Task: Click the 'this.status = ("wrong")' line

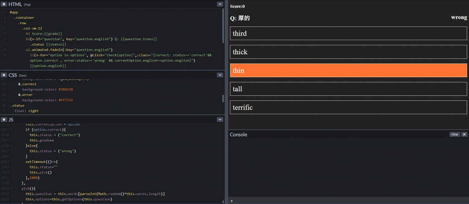Action: click(x=53, y=151)
